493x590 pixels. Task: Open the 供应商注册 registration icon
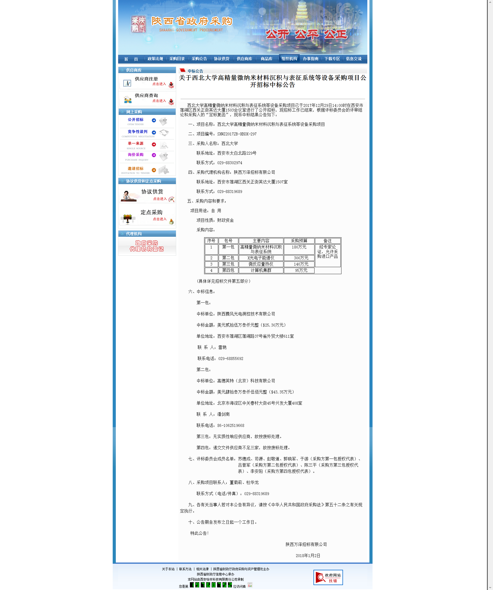(127, 83)
